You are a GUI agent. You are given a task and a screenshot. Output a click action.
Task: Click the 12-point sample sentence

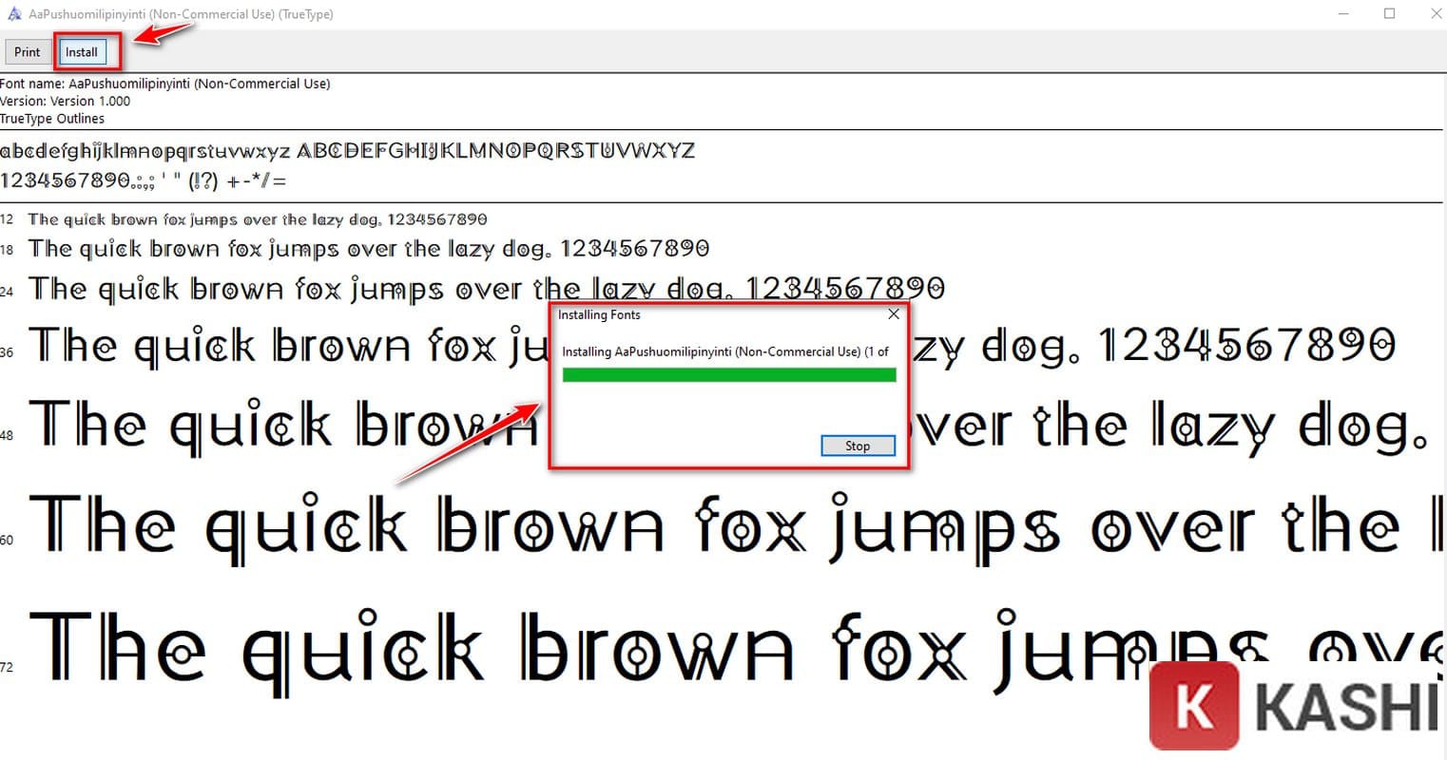point(257,219)
